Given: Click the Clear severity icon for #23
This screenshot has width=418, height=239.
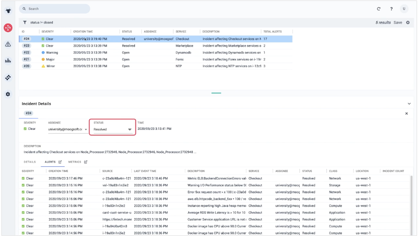Looking at the screenshot, I should click(x=43, y=46).
